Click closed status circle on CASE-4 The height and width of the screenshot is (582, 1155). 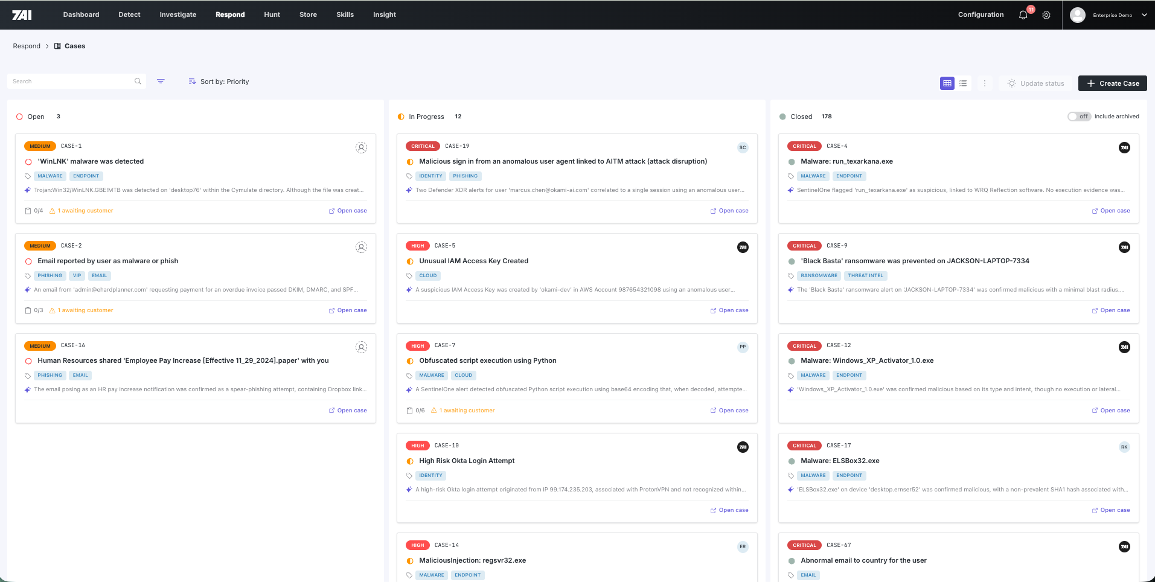point(792,162)
